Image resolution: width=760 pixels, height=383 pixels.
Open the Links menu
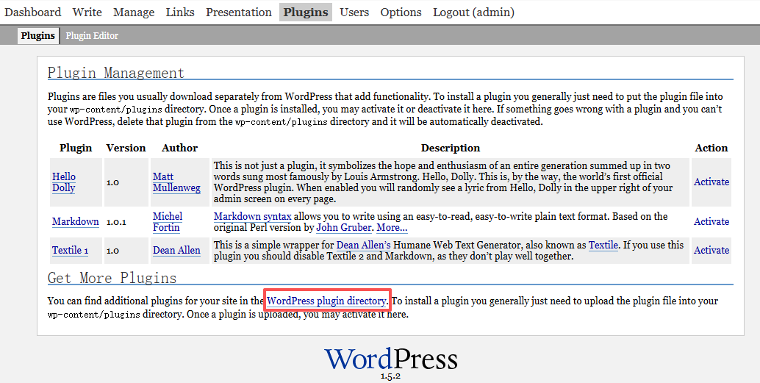pos(180,12)
